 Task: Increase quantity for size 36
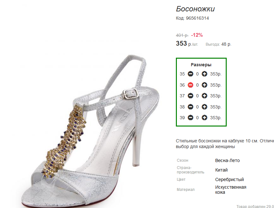[204, 85]
